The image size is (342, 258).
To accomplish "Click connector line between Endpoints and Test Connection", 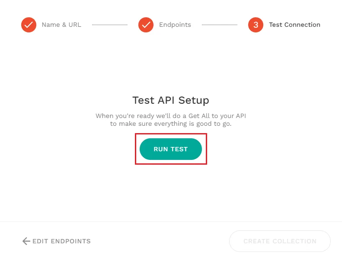I will pyautogui.click(x=219, y=25).
